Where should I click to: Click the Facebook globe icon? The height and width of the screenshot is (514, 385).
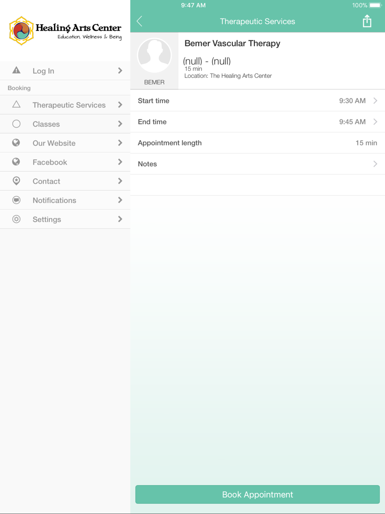point(16,162)
